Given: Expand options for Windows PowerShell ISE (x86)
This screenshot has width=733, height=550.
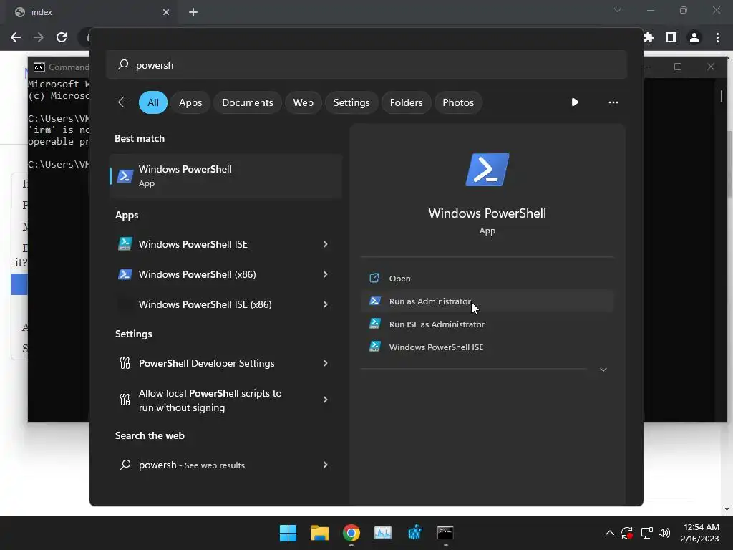Looking at the screenshot, I should 325,304.
